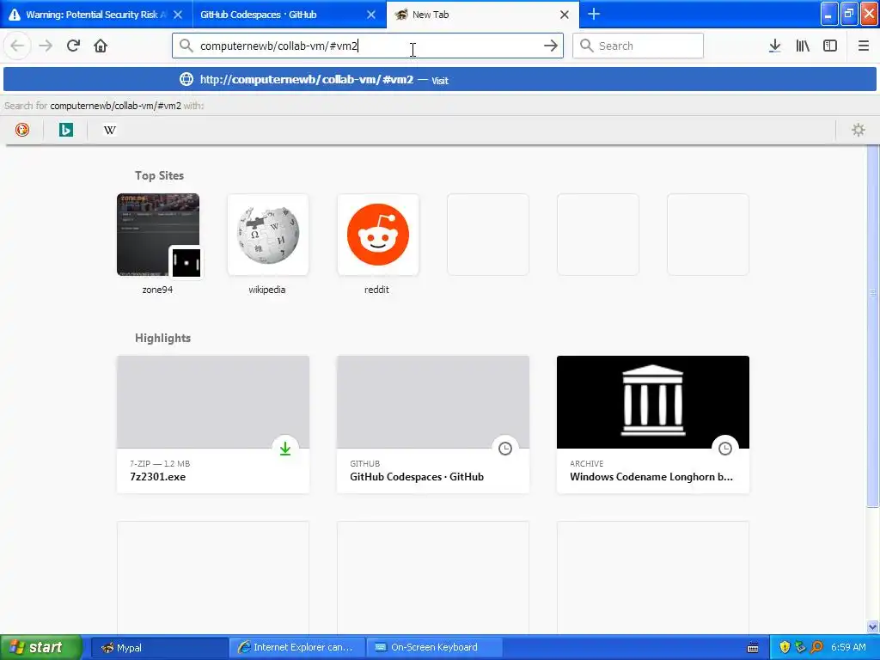Open the Library bookshelf icon
This screenshot has width=880, height=660.
(803, 46)
